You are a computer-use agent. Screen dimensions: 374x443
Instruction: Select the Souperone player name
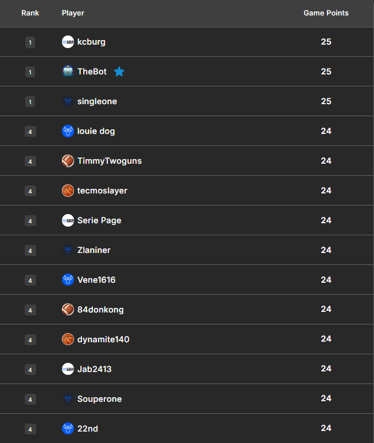99,399
